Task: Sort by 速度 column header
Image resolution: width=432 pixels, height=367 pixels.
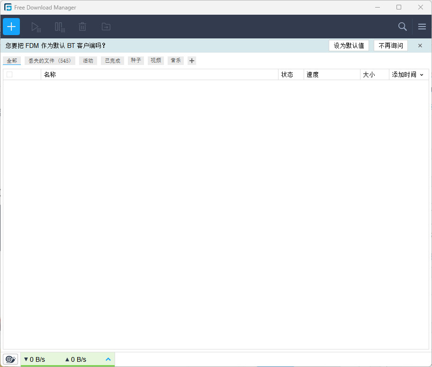Action: (x=332, y=74)
